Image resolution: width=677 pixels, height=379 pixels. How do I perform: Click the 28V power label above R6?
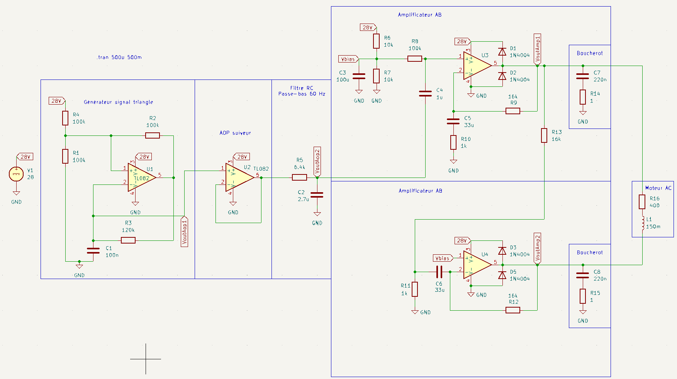[368, 27]
